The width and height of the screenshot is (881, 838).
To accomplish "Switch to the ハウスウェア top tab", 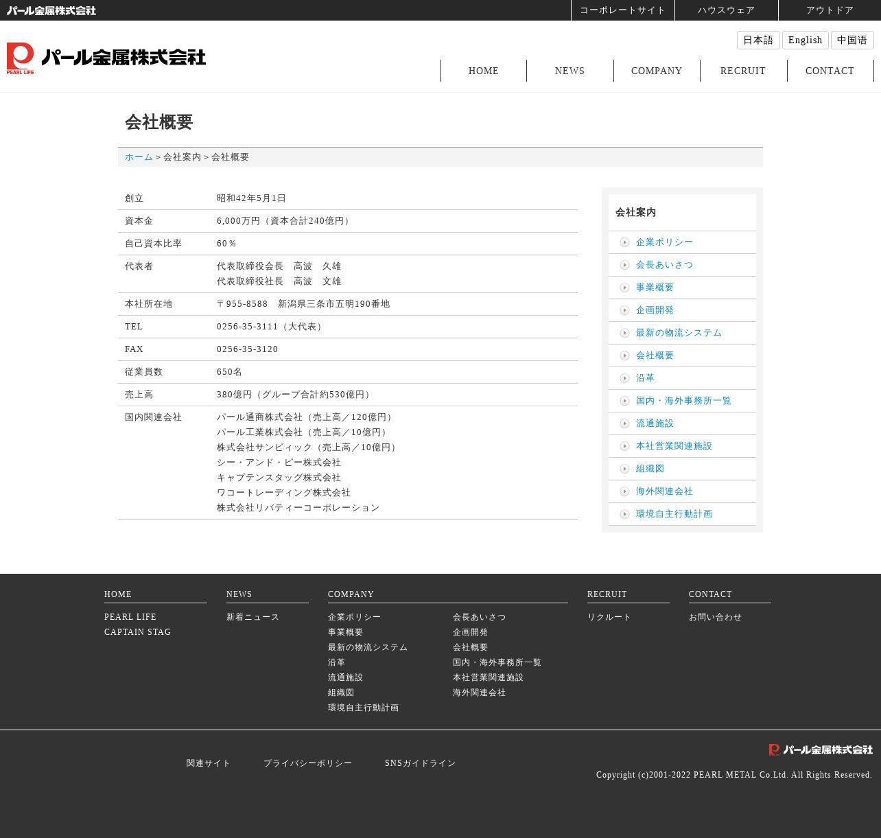I will point(727,10).
